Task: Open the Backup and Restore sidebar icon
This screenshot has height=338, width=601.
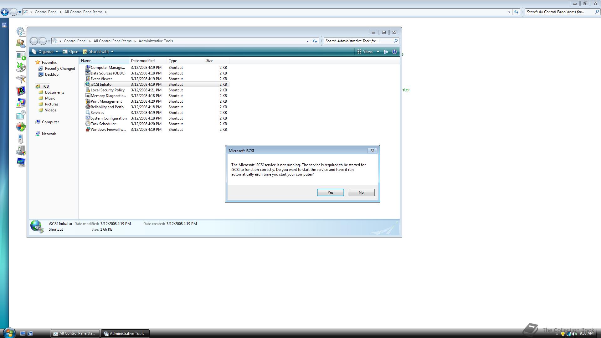Action: (21, 67)
